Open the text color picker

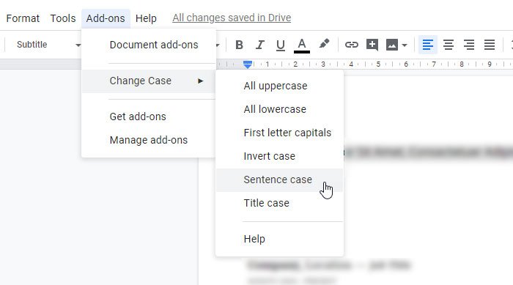pyautogui.click(x=302, y=45)
